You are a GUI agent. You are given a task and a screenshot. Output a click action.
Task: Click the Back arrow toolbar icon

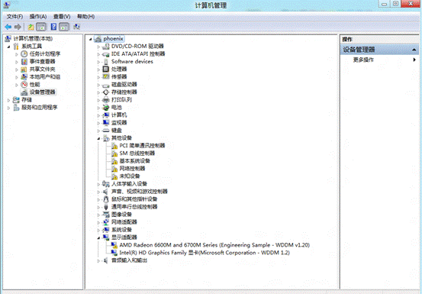(x=8, y=27)
